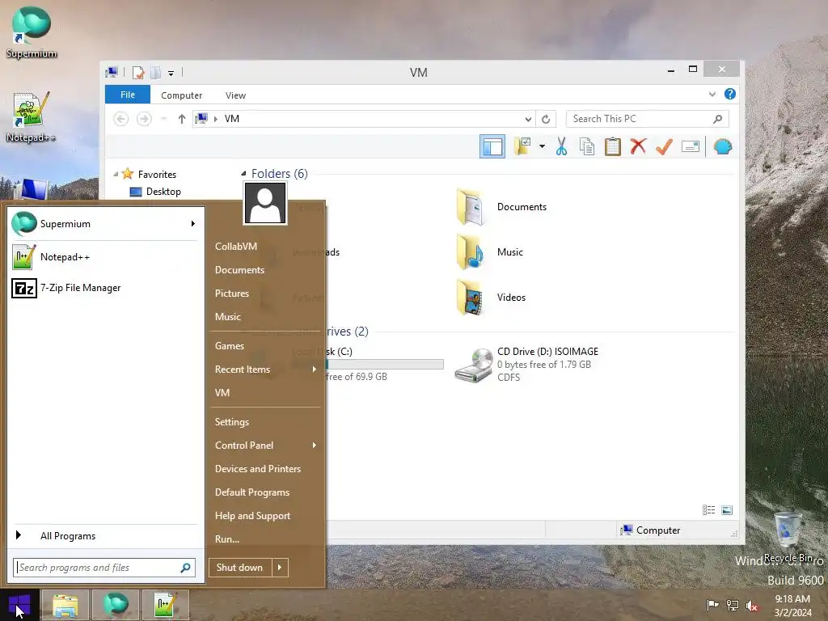Open Explorer Help question mark
Screen dimensions: 828x621
click(730, 94)
